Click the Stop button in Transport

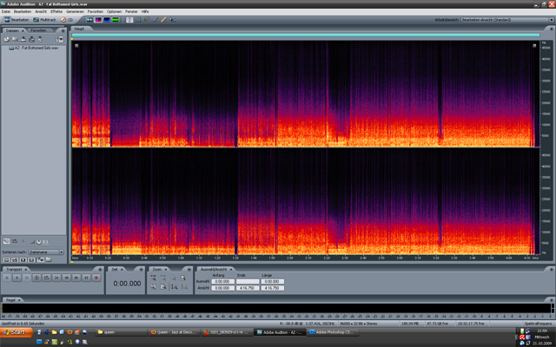7,278
